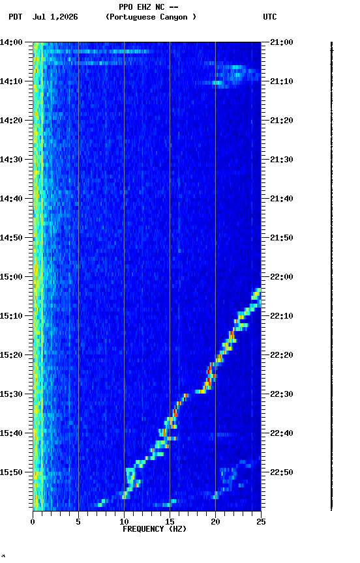
Task: Click the 21:30 UTC time label
Action: [x=282, y=160]
